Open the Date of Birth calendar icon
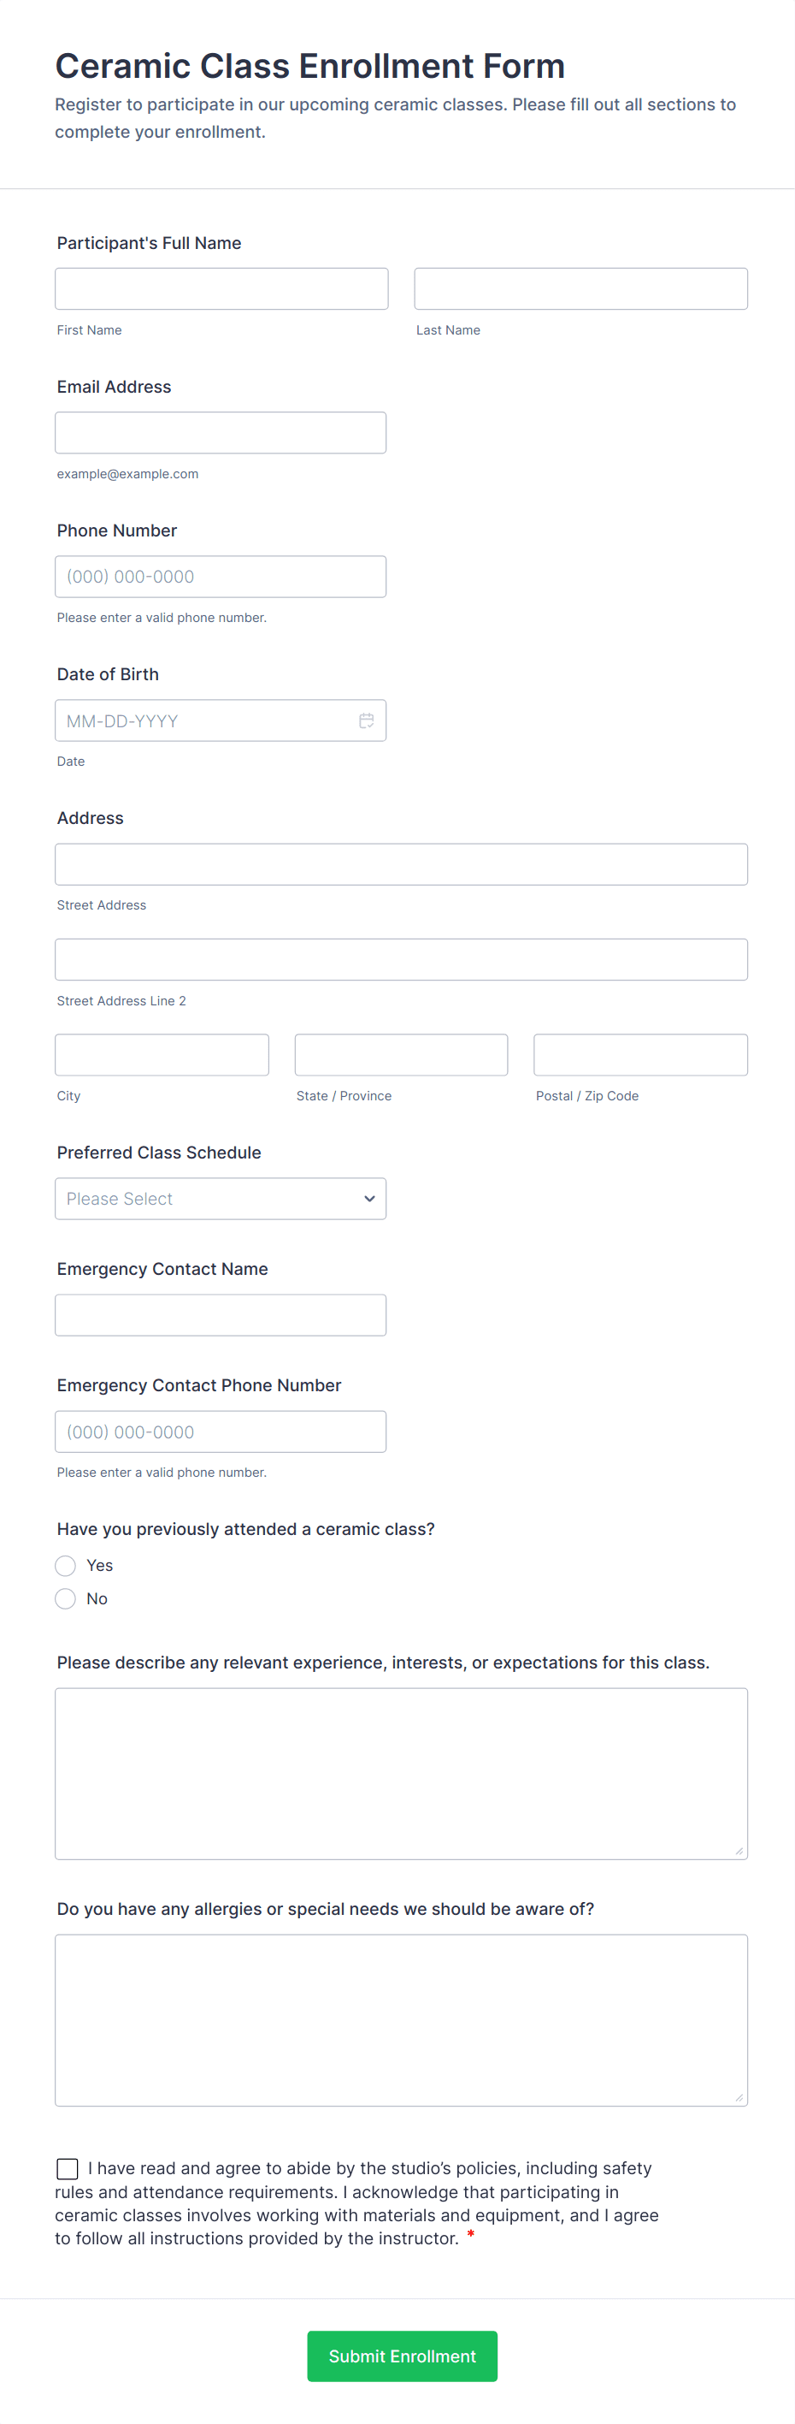The image size is (795, 2424). pos(367,720)
